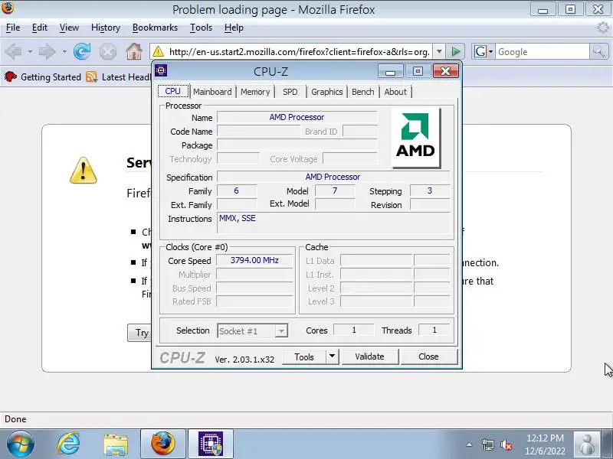
Task: Launch Internet Explorer from the taskbar
Action: pos(69,444)
